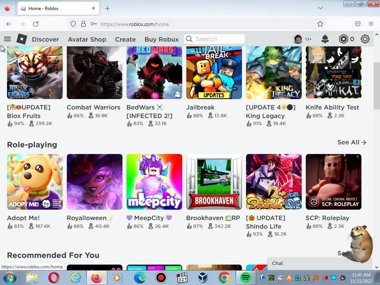Open the Blox Fruits thumbnail
The image size is (380, 285).
point(35,72)
